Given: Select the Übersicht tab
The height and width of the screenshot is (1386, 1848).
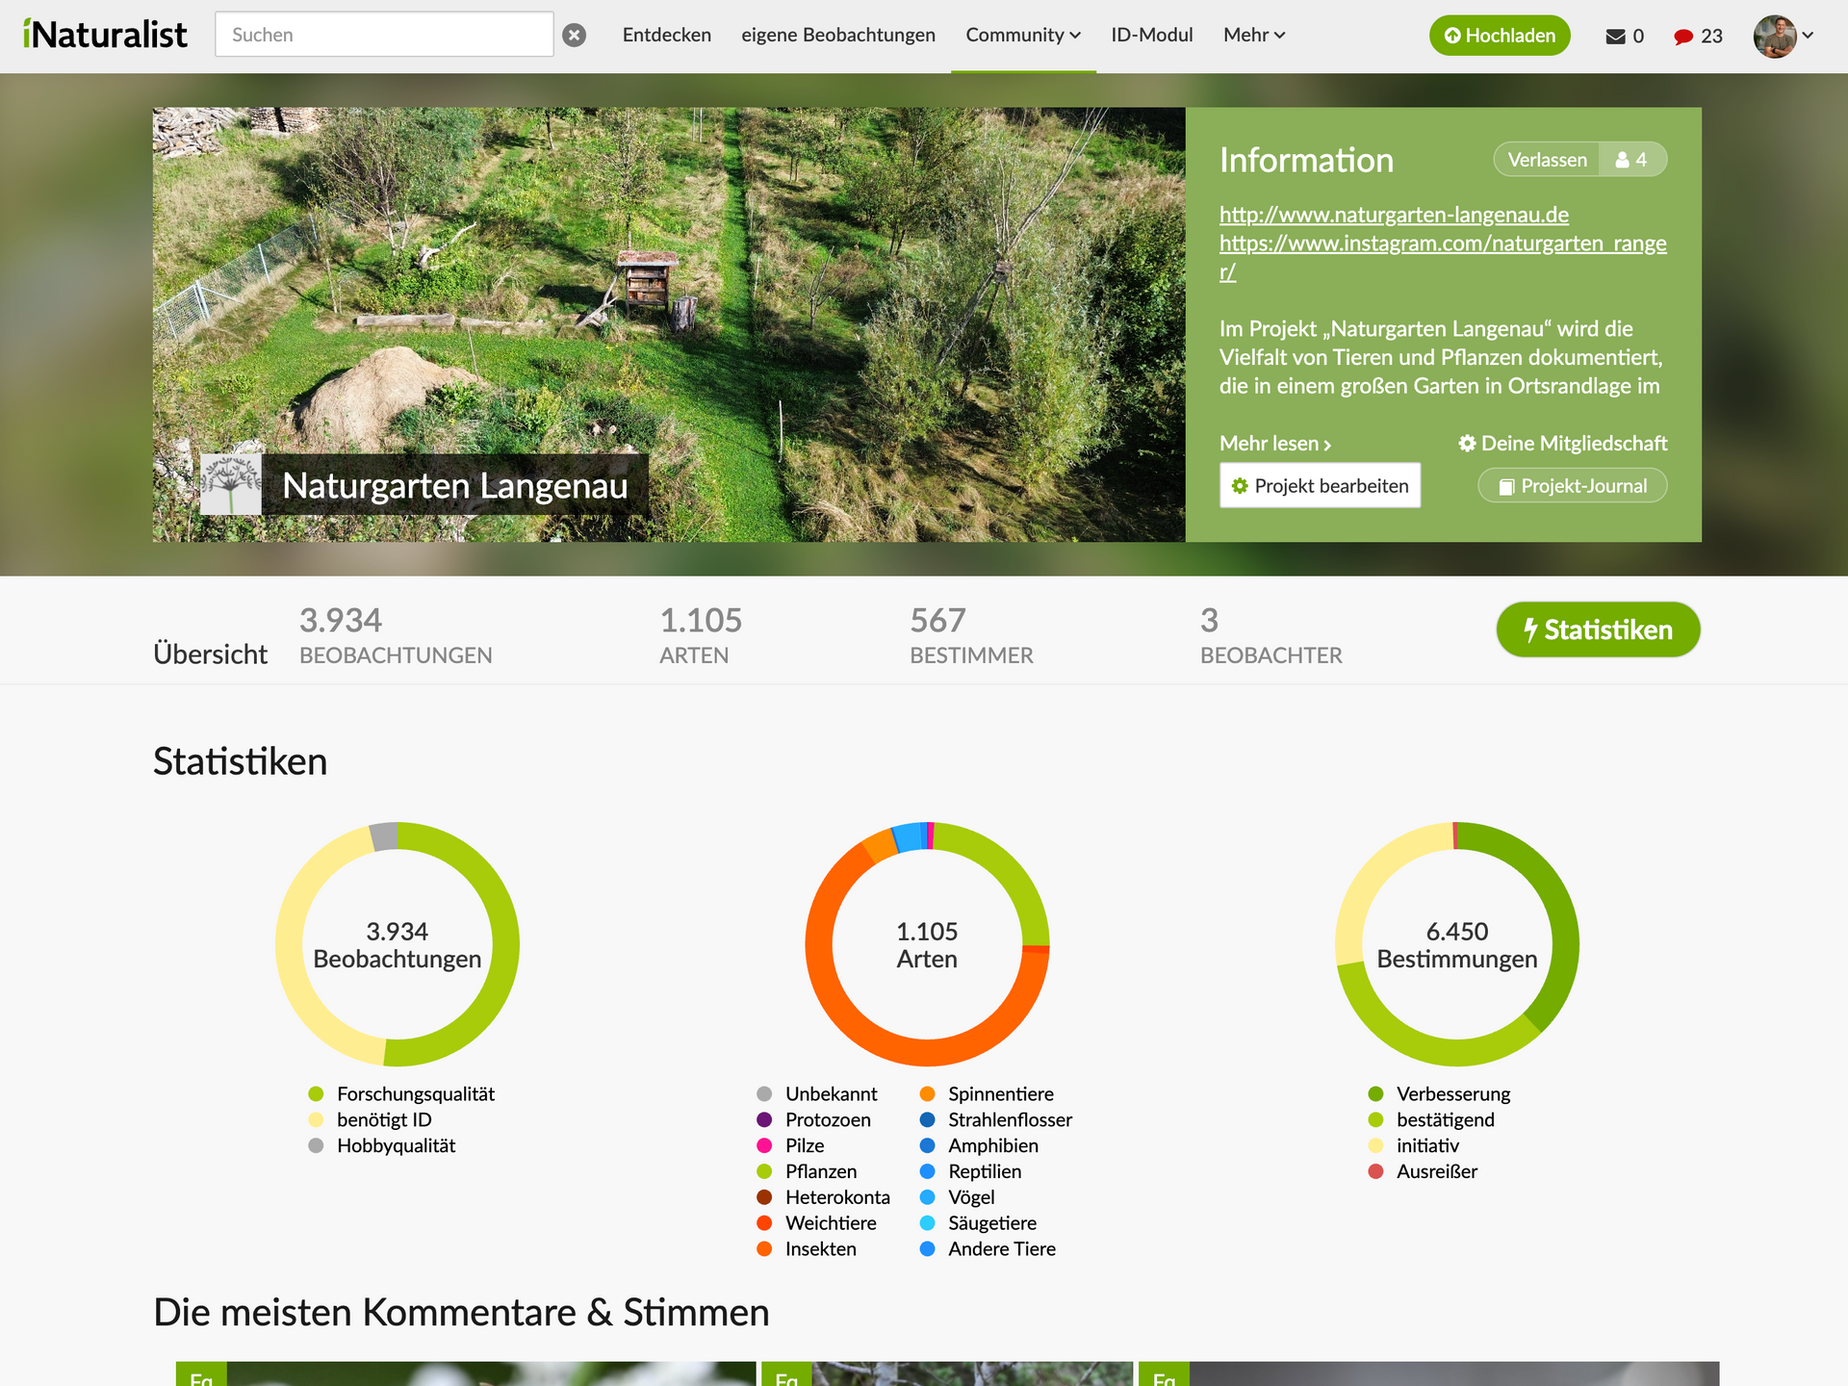Looking at the screenshot, I should point(211,654).
